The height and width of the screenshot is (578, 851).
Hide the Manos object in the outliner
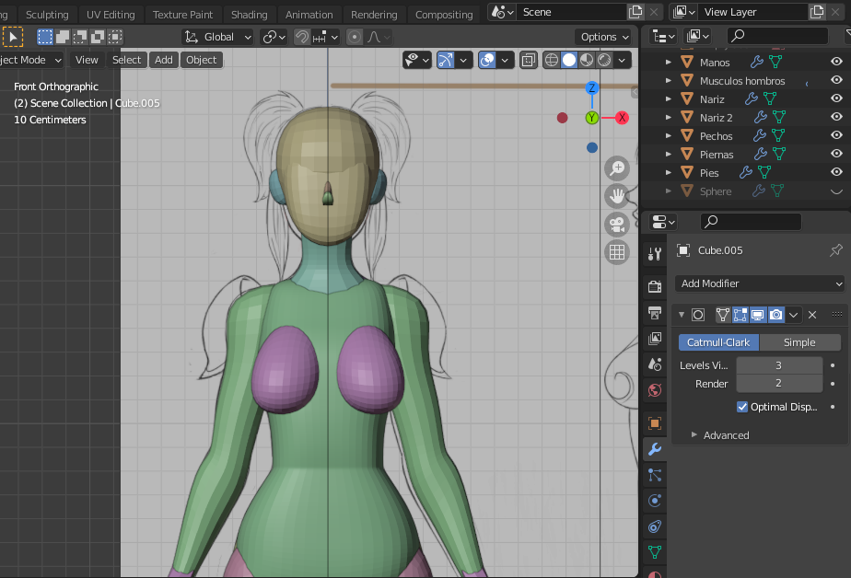(836, 63)
